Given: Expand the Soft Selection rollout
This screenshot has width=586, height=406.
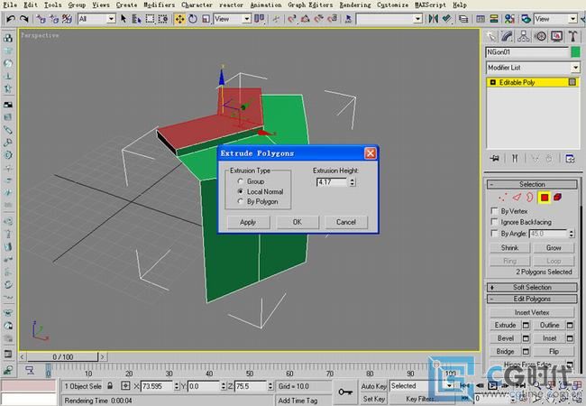Looking at the screenshot, I should [x=532, y=287].
